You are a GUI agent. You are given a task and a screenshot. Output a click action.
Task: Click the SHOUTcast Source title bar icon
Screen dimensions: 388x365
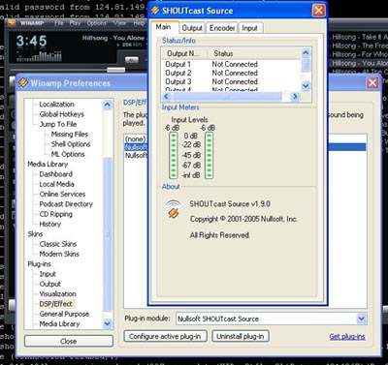[155, 11]
